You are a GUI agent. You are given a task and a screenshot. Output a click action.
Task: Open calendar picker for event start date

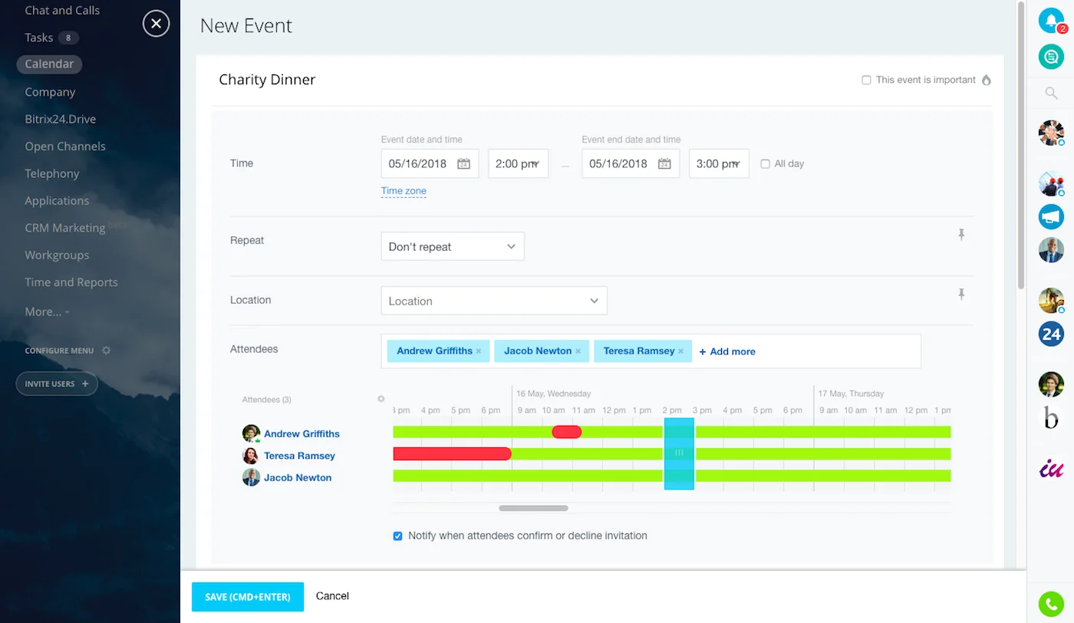pyautogui.click(x=463, y=163)
